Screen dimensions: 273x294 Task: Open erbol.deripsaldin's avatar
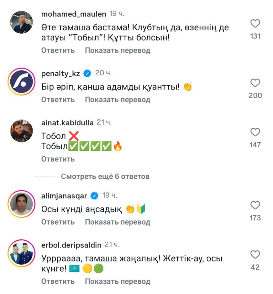click(22, 253)
